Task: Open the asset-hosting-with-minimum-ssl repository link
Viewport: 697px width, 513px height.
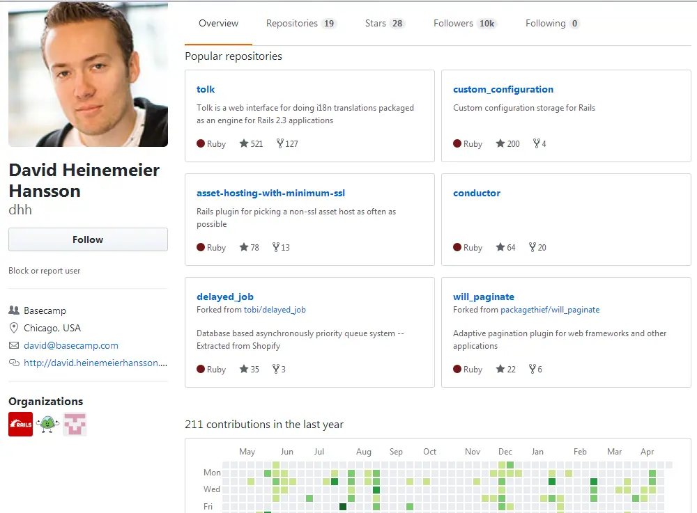Action: (270, 194)
